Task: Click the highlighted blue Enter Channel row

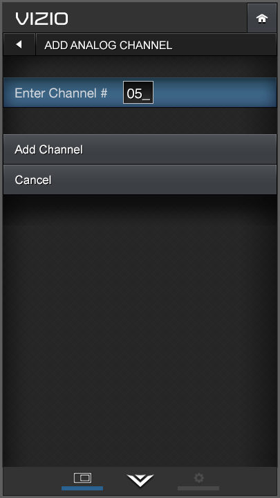Action: [x=140, y=93]
